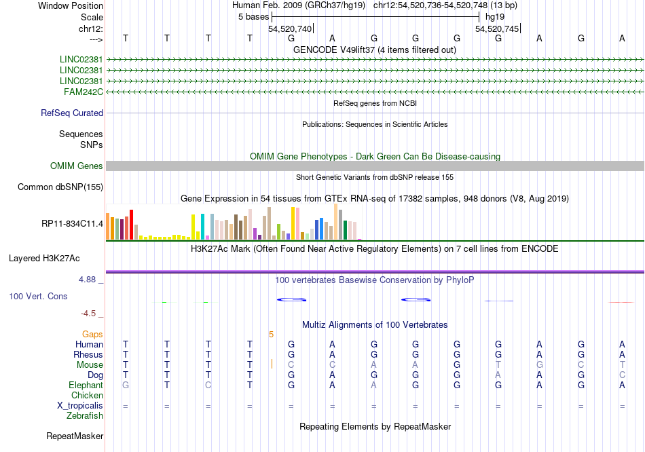Click the tall red bar in GTEx chart
The image size is (645, 452).
coord(131,225)
